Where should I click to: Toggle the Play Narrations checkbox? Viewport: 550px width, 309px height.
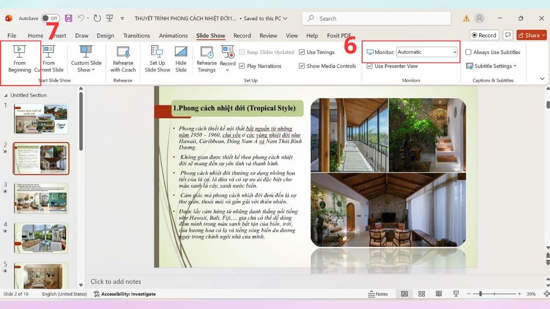260,66
